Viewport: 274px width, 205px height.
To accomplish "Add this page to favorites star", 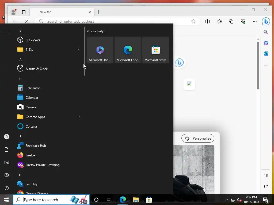I will click(x=193, y=21).
